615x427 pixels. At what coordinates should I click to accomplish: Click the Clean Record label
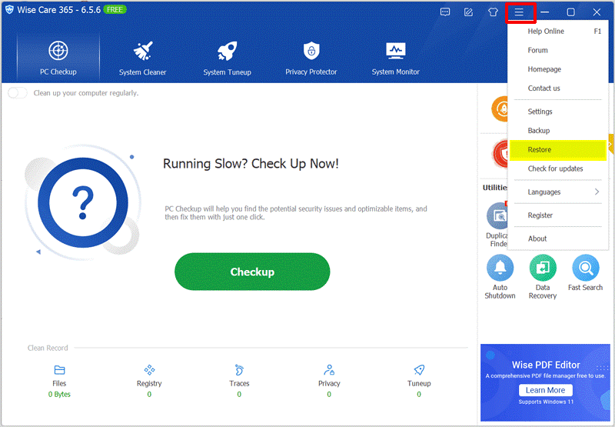click(x=48, y=348)
